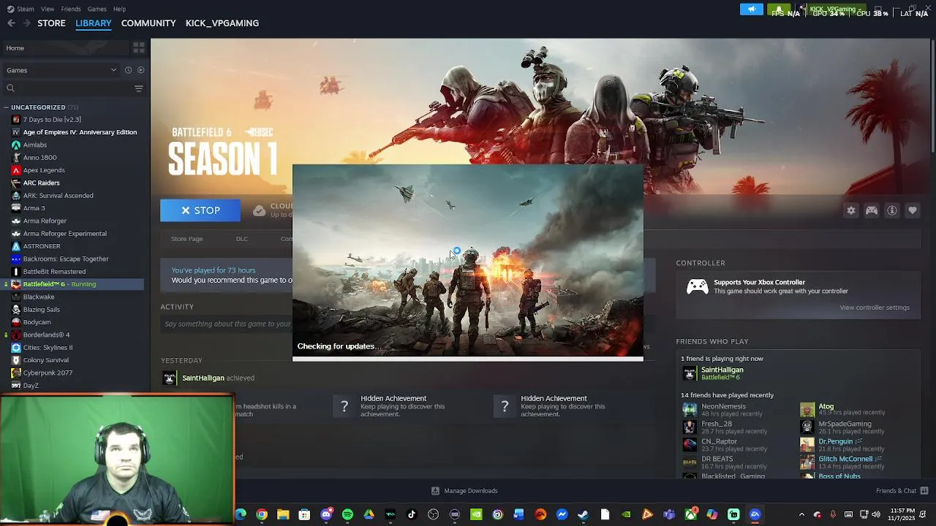Open game settings gear icon

851,210
